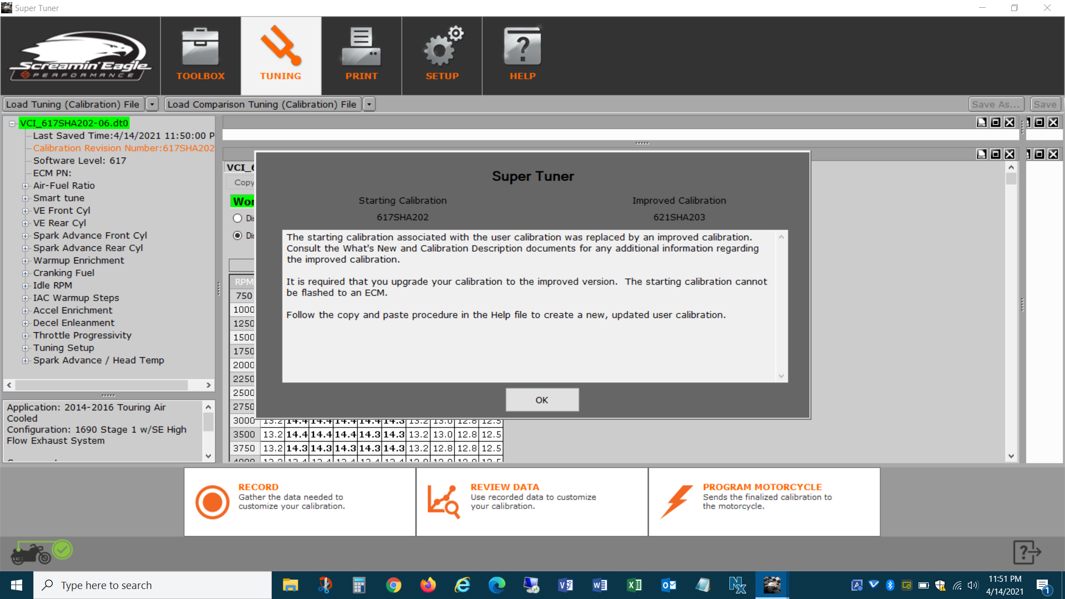1065x599 pixels.
Task: Click the Save As button
Action: 995,104
